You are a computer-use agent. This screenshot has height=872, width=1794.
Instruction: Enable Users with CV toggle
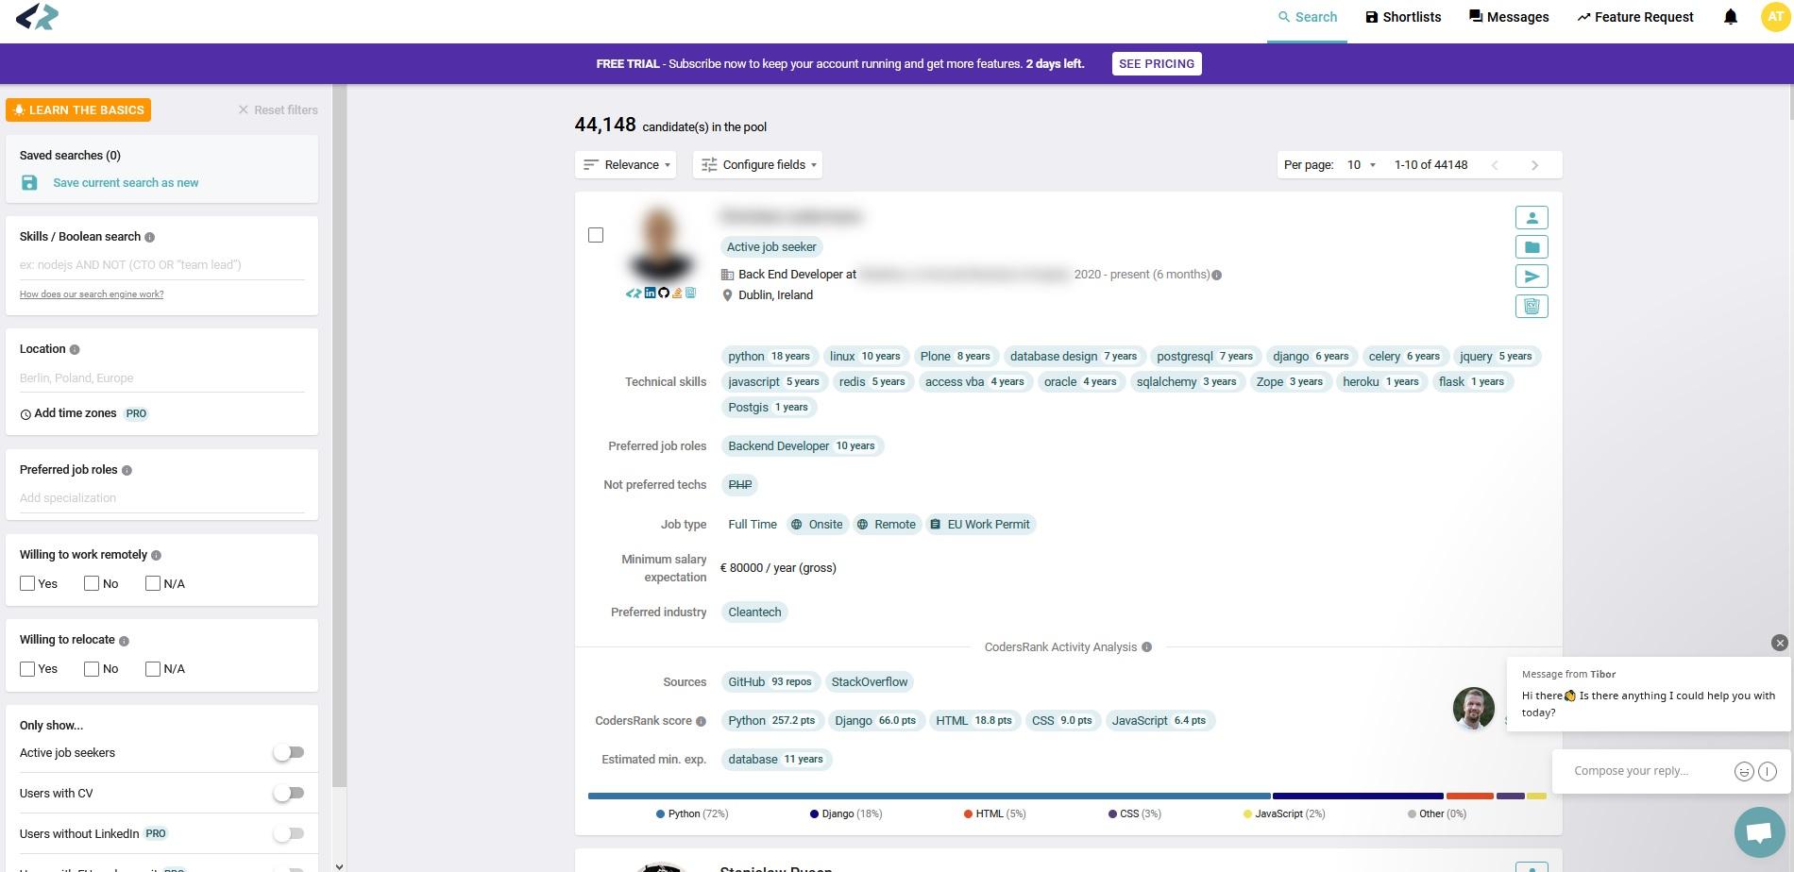click(289, 793)
